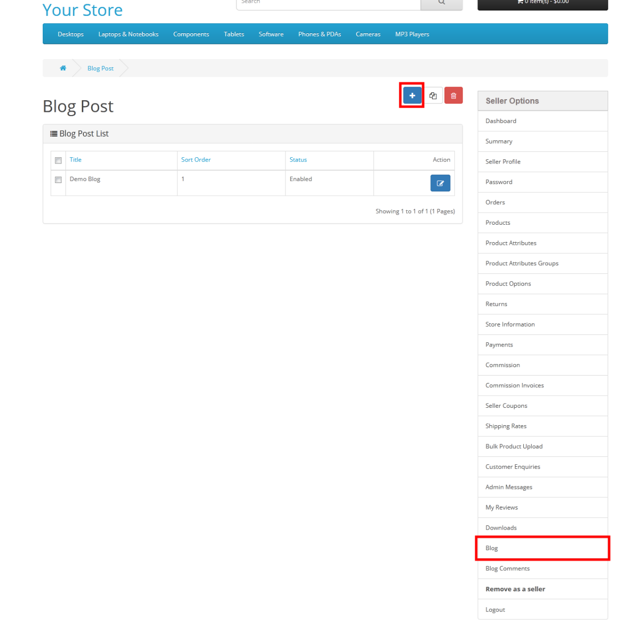This screenshot has height=633, width=623.
Task: Sort list by Title column
Action: (75, 160)
